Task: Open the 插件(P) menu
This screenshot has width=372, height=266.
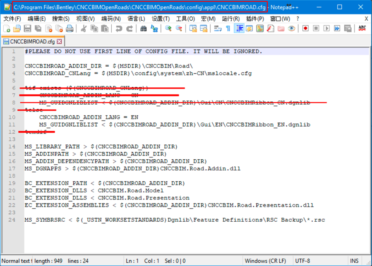Action: click(255, 19)
